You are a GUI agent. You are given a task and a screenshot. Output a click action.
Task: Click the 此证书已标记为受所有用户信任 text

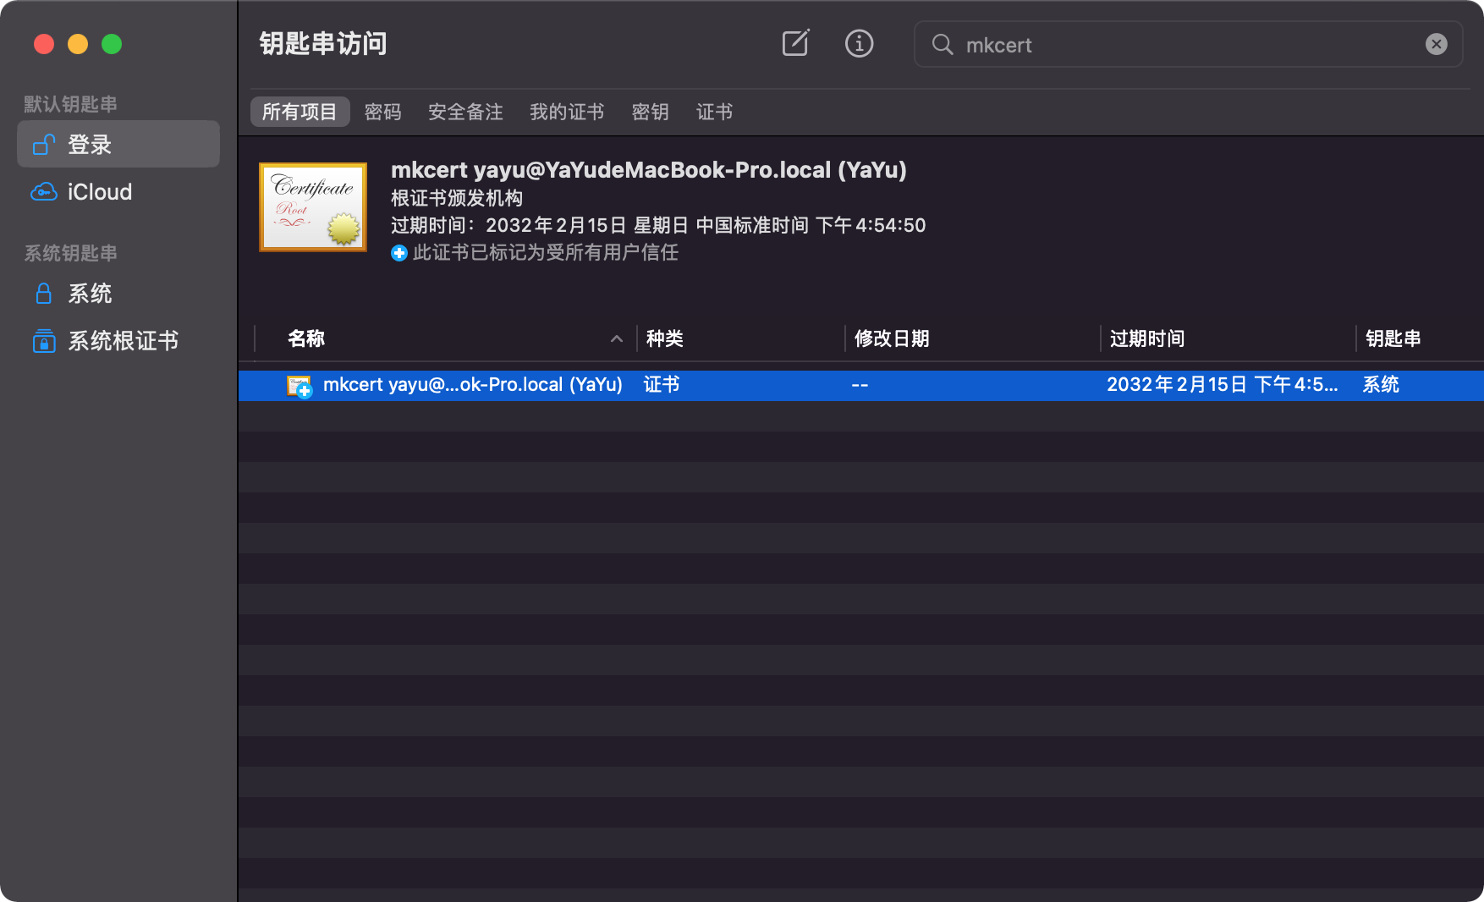click(x=546, y=252)
